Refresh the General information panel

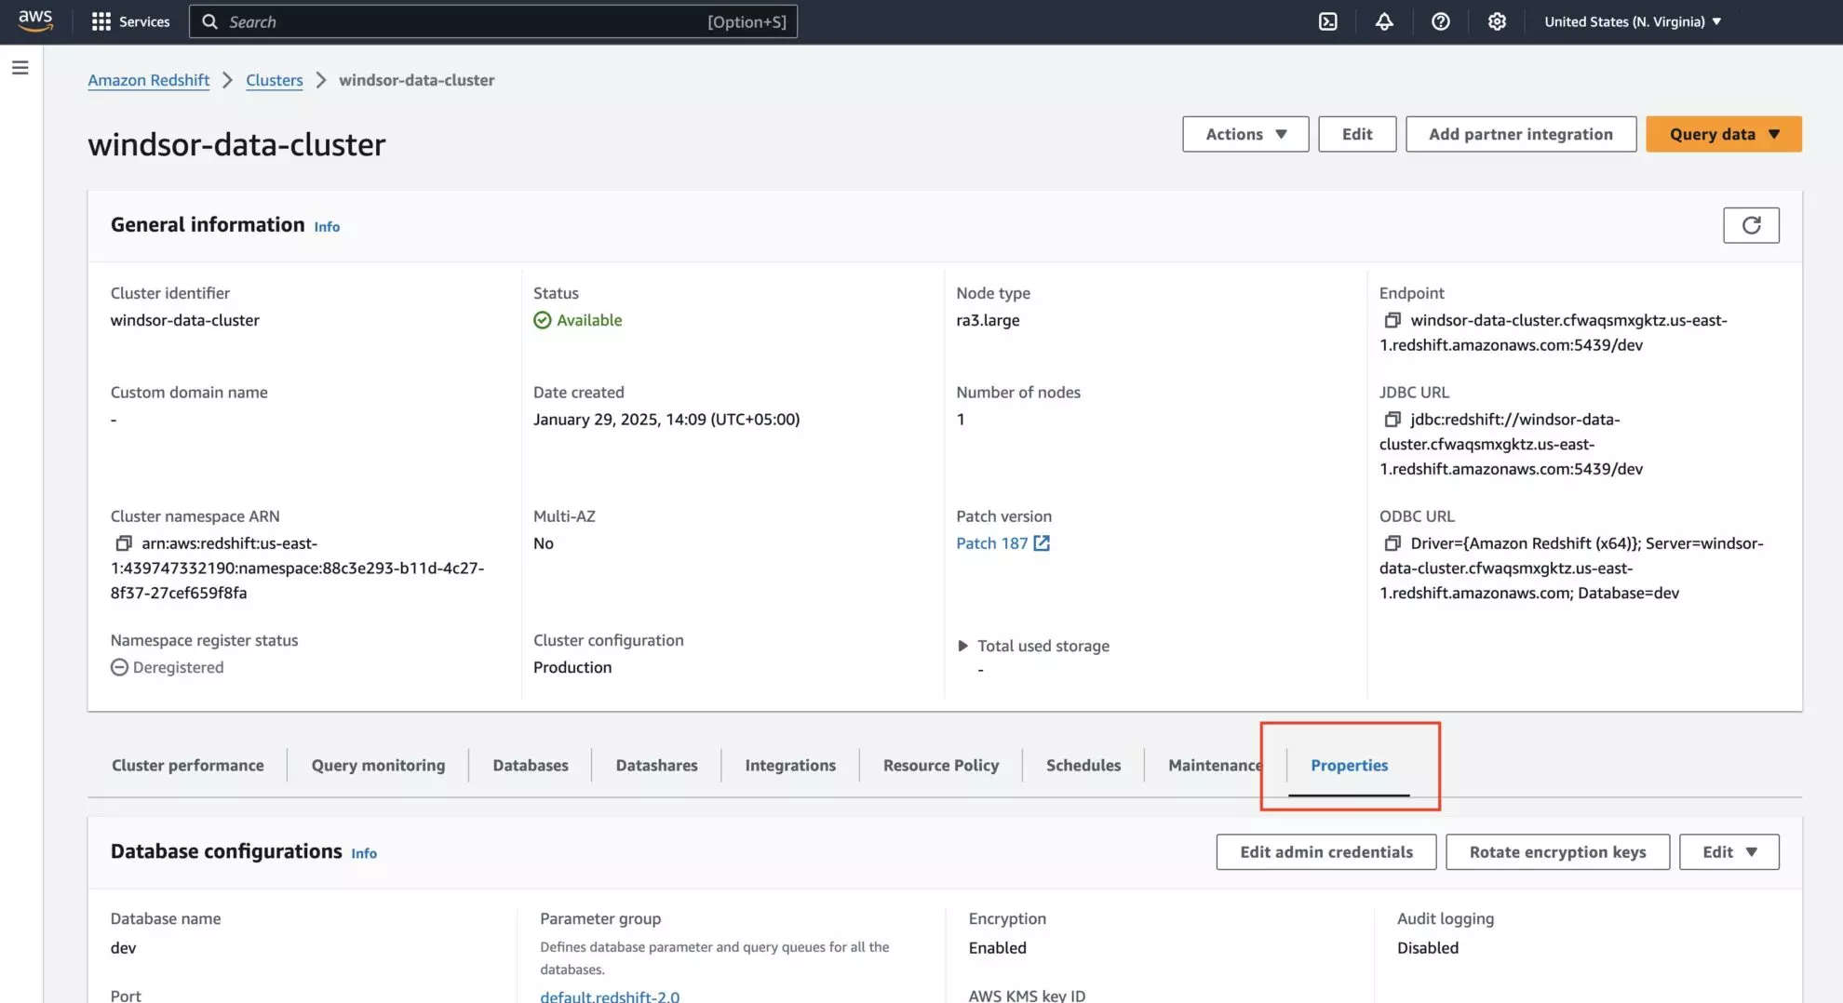click(x=1751, y=225)
